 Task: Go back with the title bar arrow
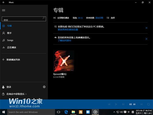click(4, 2)
